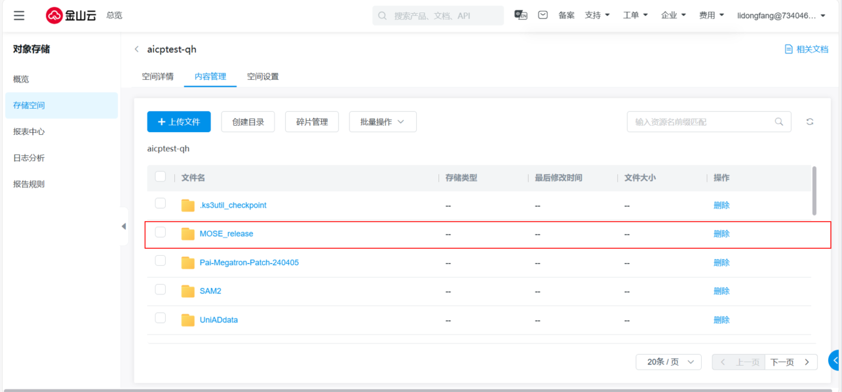Click the language switch icon

tap(521, 15)
